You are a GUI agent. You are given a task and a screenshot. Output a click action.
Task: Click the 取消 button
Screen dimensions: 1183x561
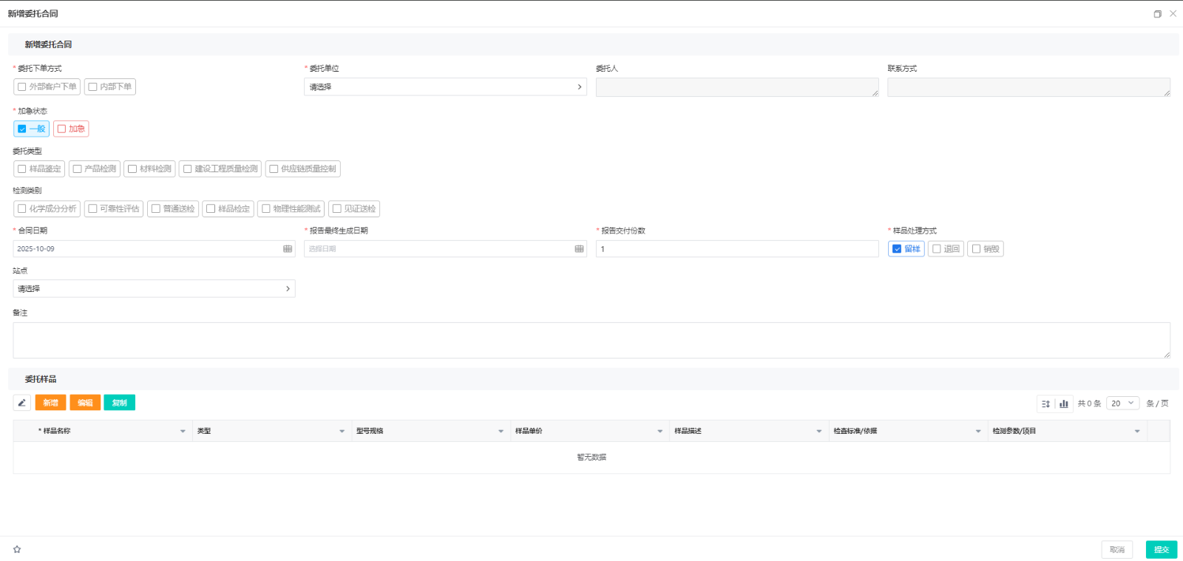pos(1116,550)
